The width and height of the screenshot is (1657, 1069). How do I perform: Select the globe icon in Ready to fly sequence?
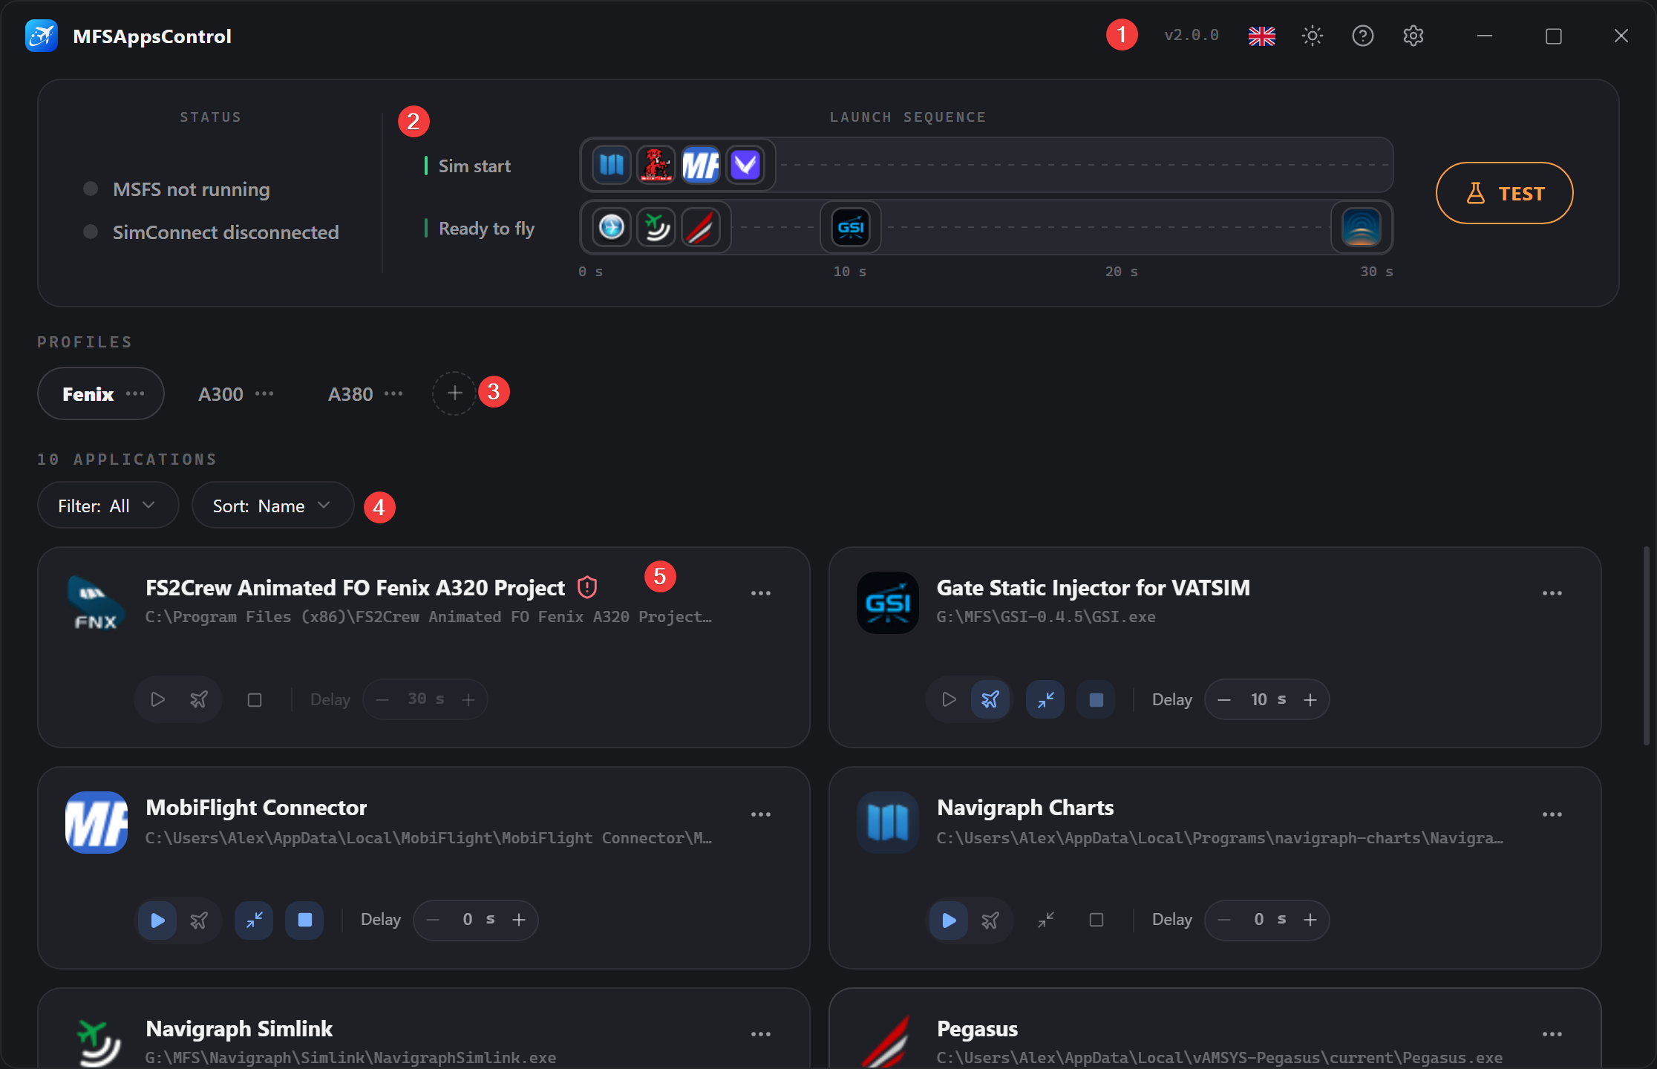point(611,227)
